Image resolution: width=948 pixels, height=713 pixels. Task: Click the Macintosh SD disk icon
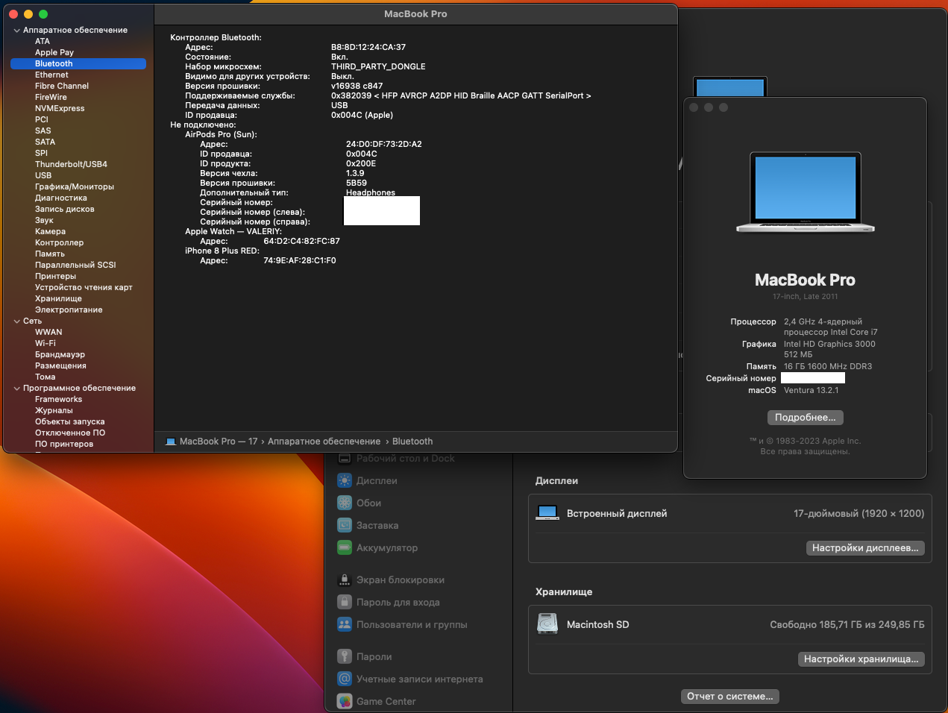click(547, 624)
